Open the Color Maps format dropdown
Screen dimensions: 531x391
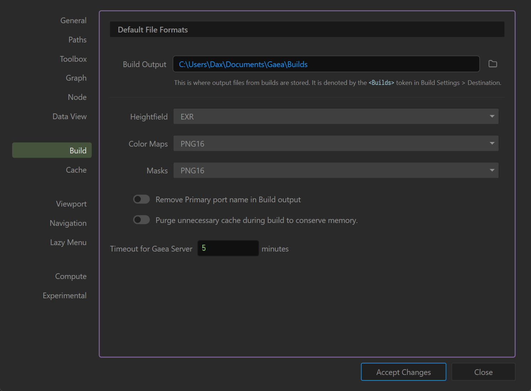coord(336,143)
